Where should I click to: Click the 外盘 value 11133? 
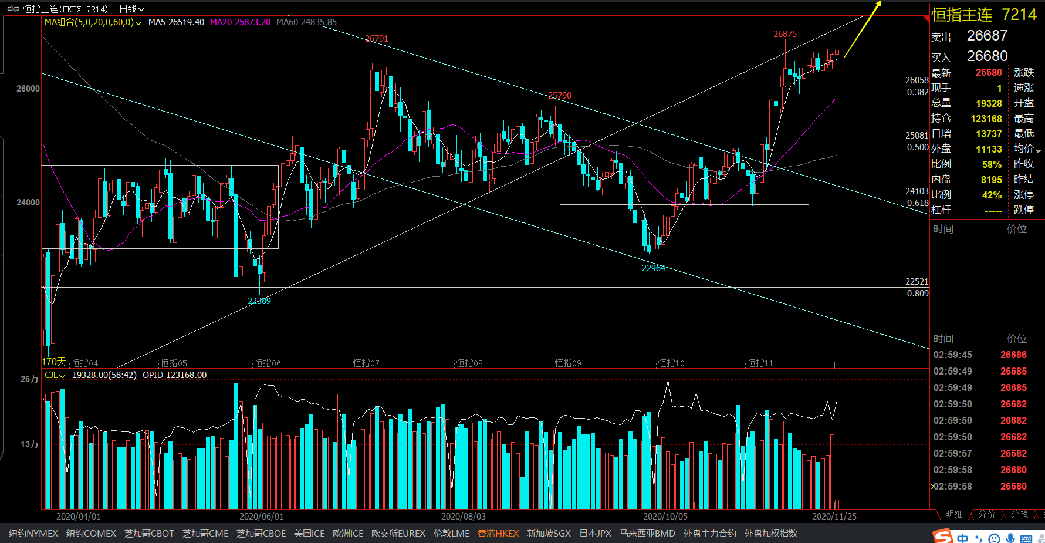pos(989,149)
